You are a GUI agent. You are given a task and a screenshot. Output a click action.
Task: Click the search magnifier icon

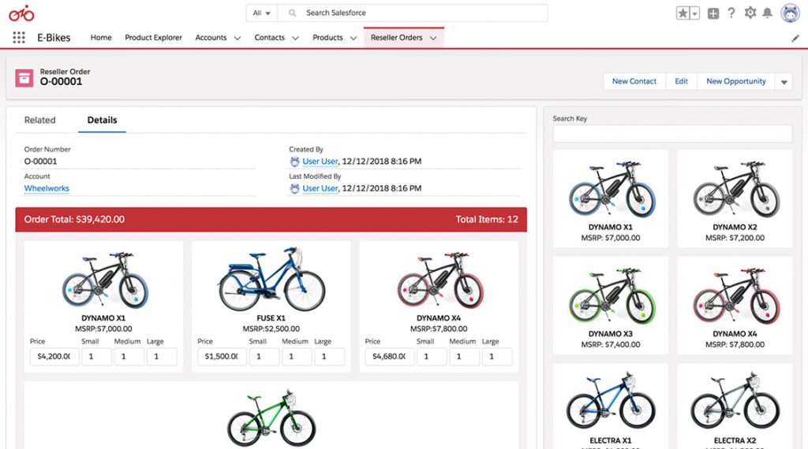(292, 13)
